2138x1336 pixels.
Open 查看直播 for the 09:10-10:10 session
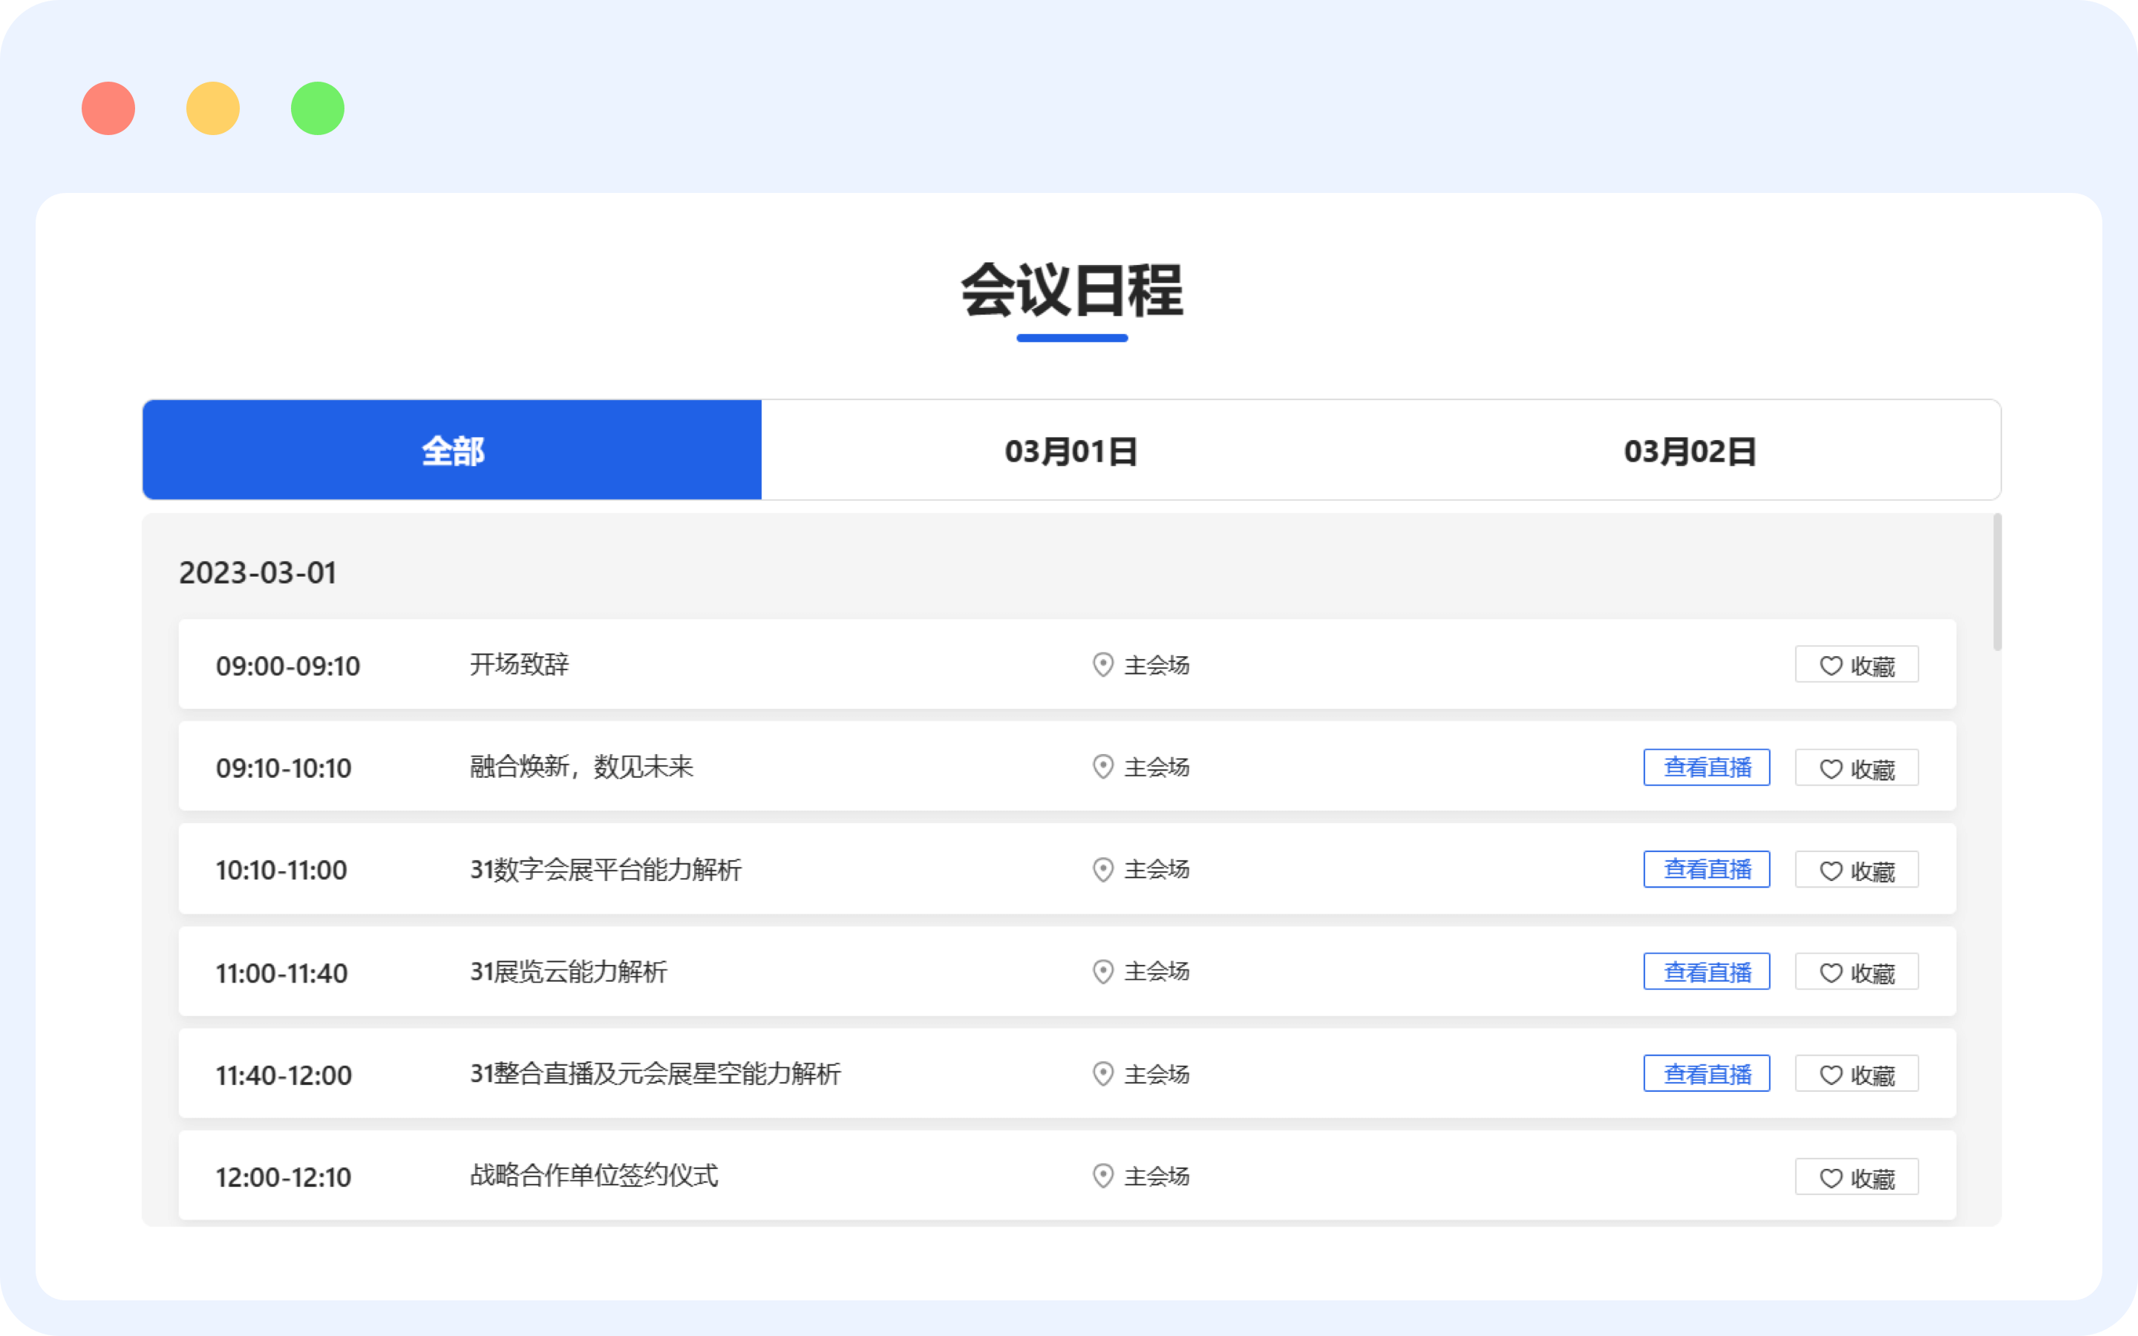[x=1706, y=767]
